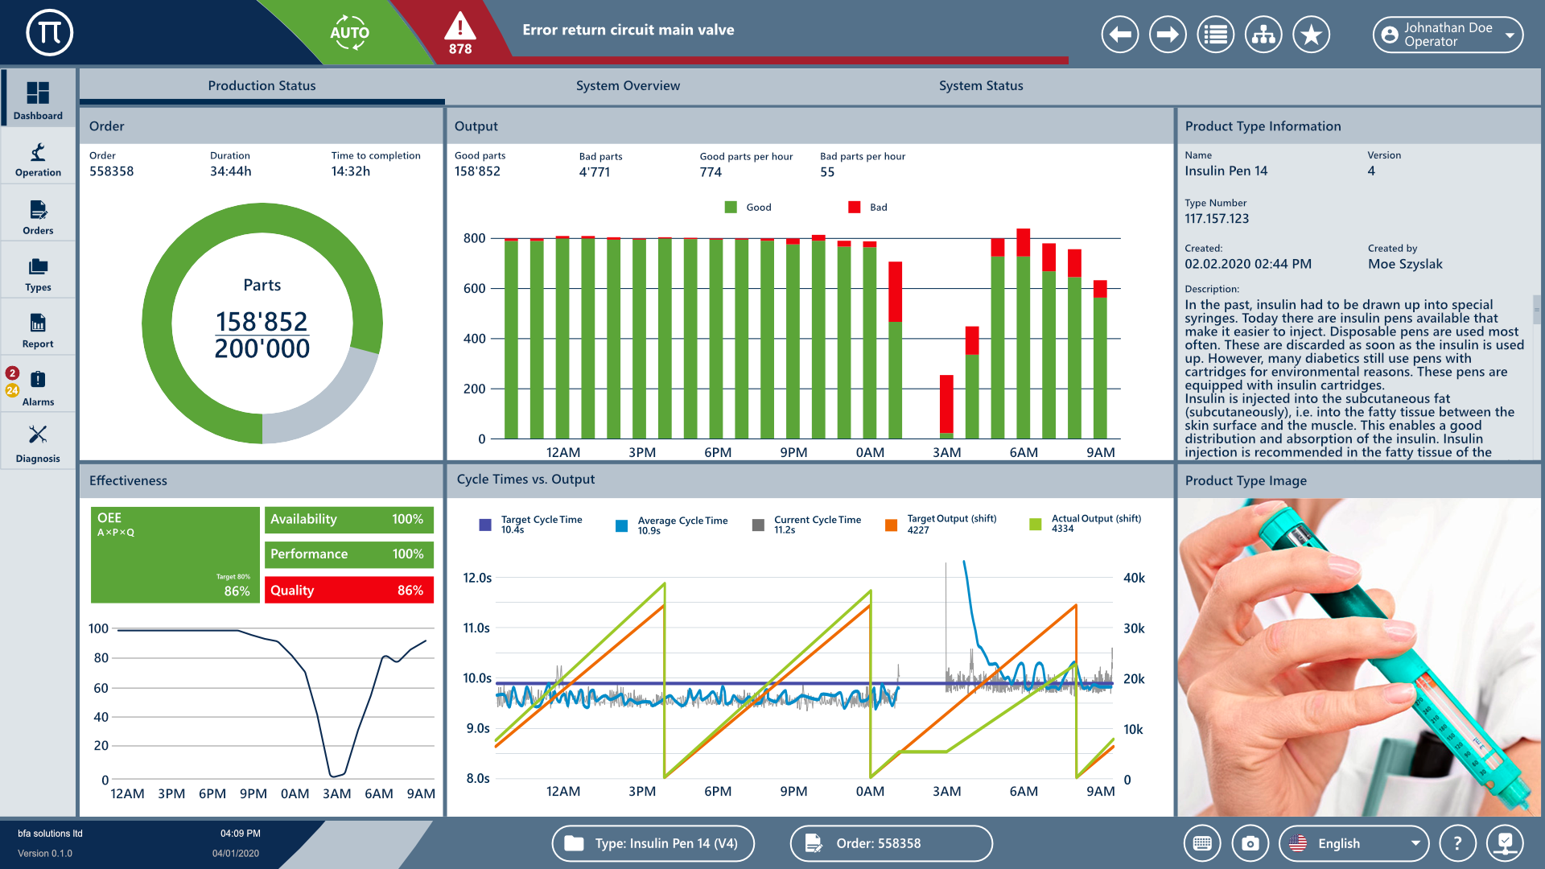Viewport: 1545px width, 869px height.
Task: Open Diagnosis tools icon
Action: click(38, 443)
